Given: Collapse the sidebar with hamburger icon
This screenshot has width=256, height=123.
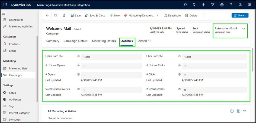Looking at the screenshot, I should [x=4, y=14].
